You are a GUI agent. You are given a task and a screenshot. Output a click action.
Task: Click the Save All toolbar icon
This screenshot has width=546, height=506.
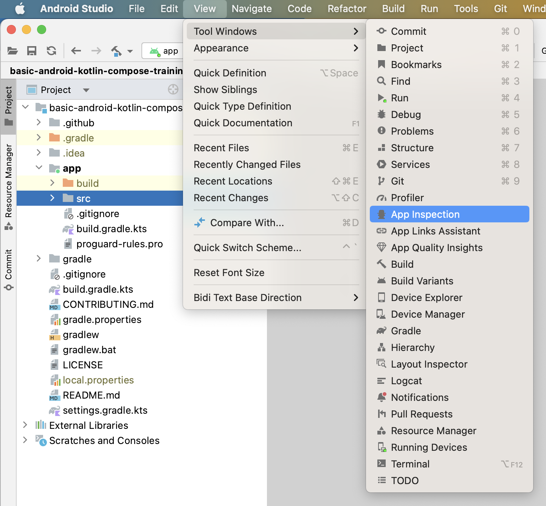click(32, 51)
